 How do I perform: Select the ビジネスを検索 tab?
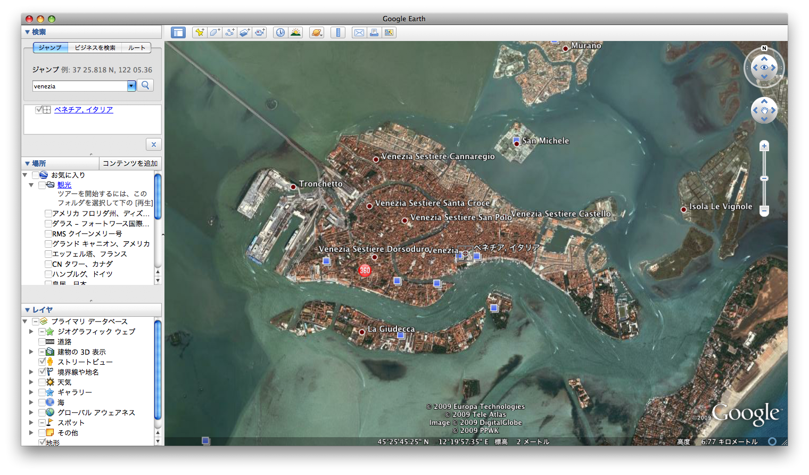coord(95,48)
